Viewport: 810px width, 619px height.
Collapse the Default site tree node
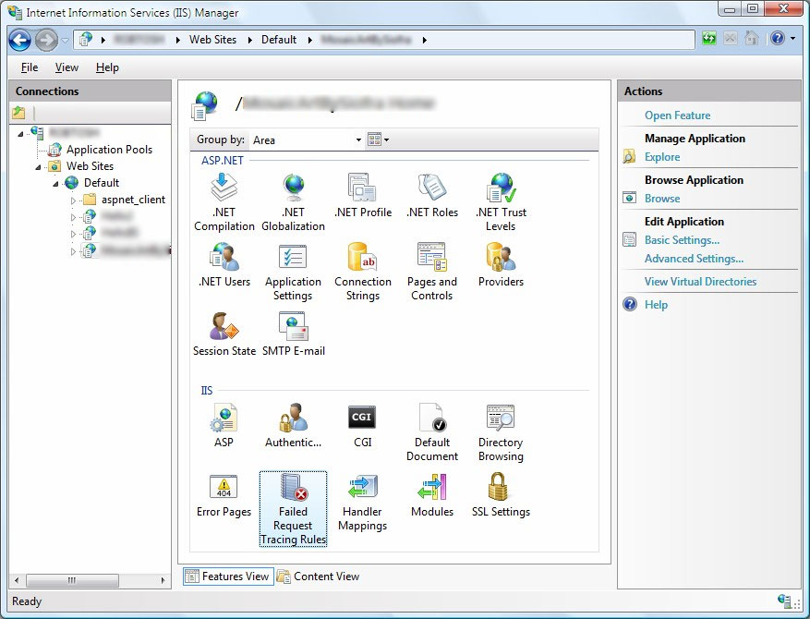55,184
